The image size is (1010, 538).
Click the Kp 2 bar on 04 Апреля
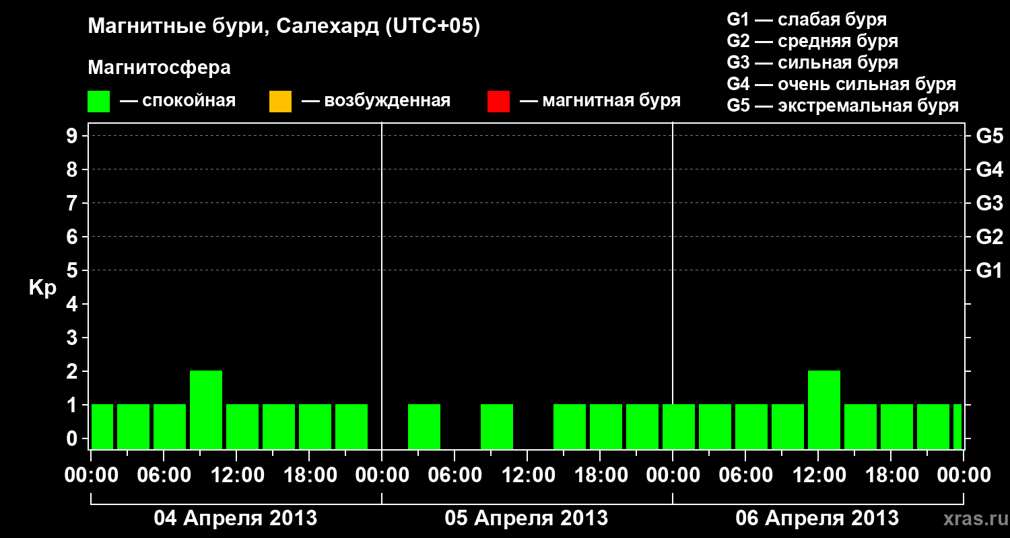(x=206, y=410)
